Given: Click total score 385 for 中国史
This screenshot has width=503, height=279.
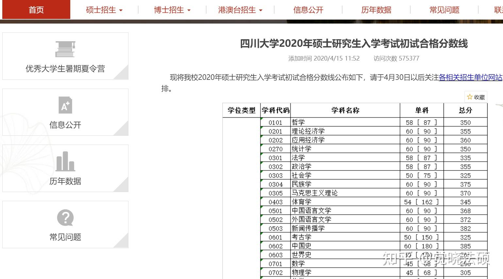Looking at the screenshot, I should coord(465,246).
